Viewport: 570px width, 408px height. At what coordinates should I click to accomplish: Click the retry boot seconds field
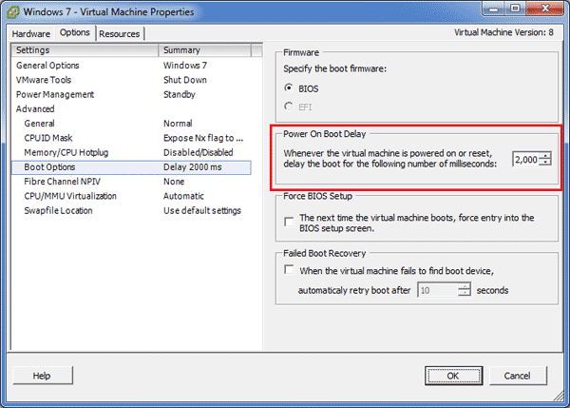coord(437,290)
